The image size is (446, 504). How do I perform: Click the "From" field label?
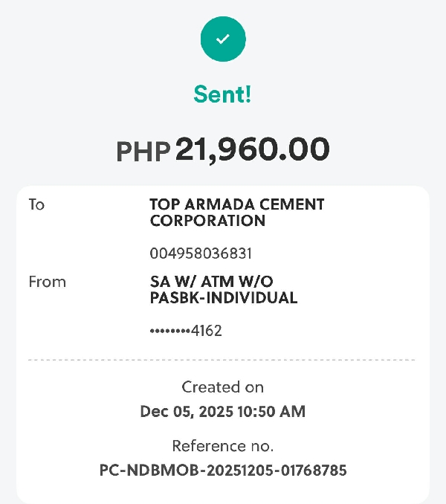point(47,282)
